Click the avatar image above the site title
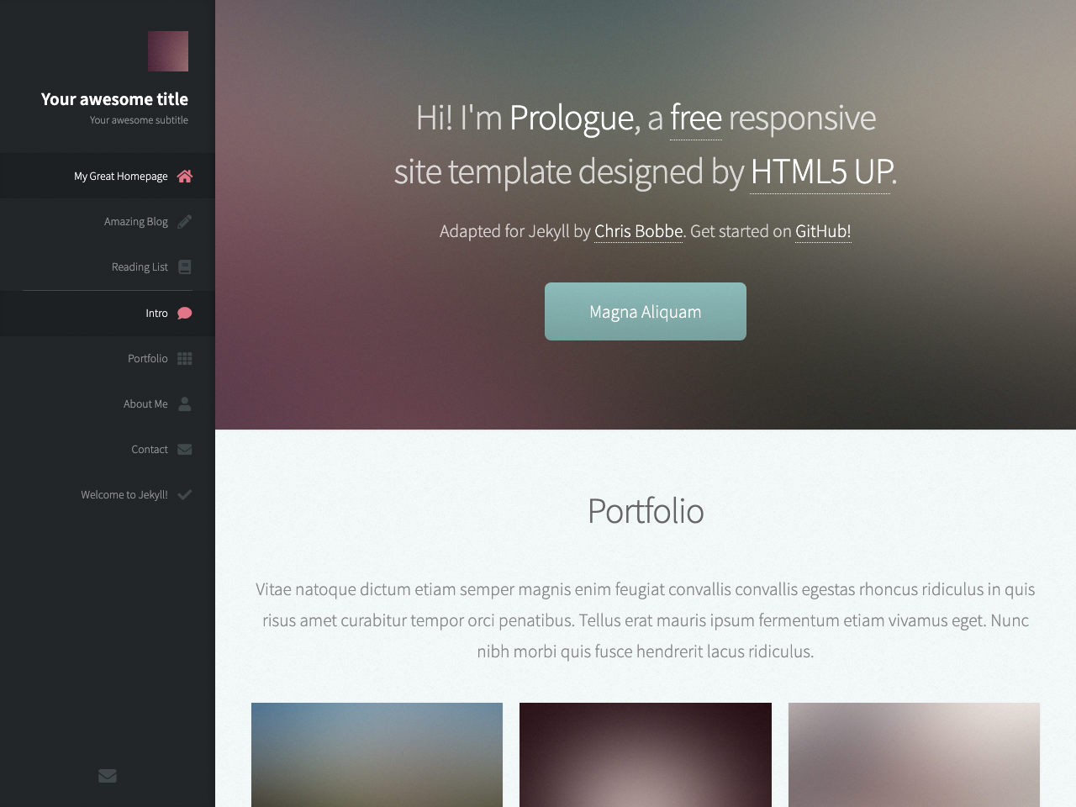Viewport: 1076px width, 807px height. [168, 51]
